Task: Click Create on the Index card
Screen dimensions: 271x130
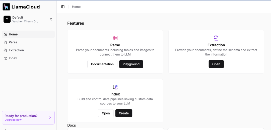Action: coord(124,113)
